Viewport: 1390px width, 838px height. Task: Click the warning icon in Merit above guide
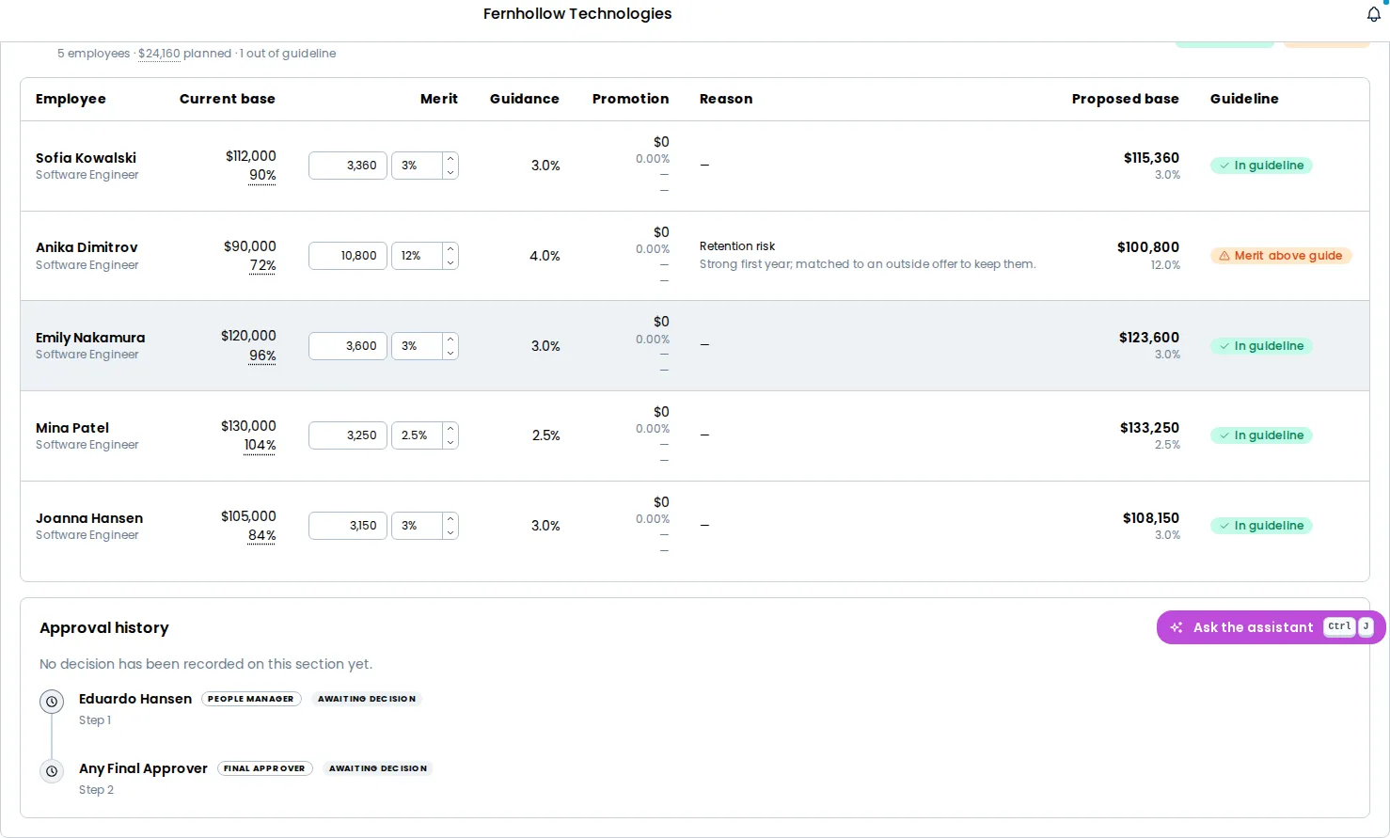pos(1224,256)
